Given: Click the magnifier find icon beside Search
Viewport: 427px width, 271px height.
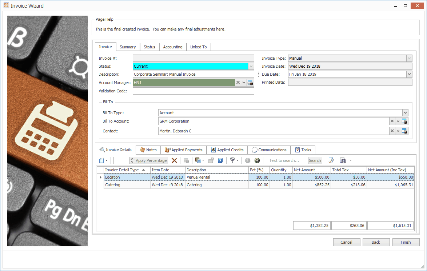Looking at the screenshot, I should tap(331, 160).
